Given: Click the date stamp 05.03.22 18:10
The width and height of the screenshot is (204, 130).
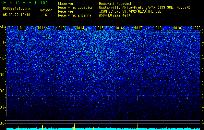Looking at the screenshot, I should (x=17, y=15).
